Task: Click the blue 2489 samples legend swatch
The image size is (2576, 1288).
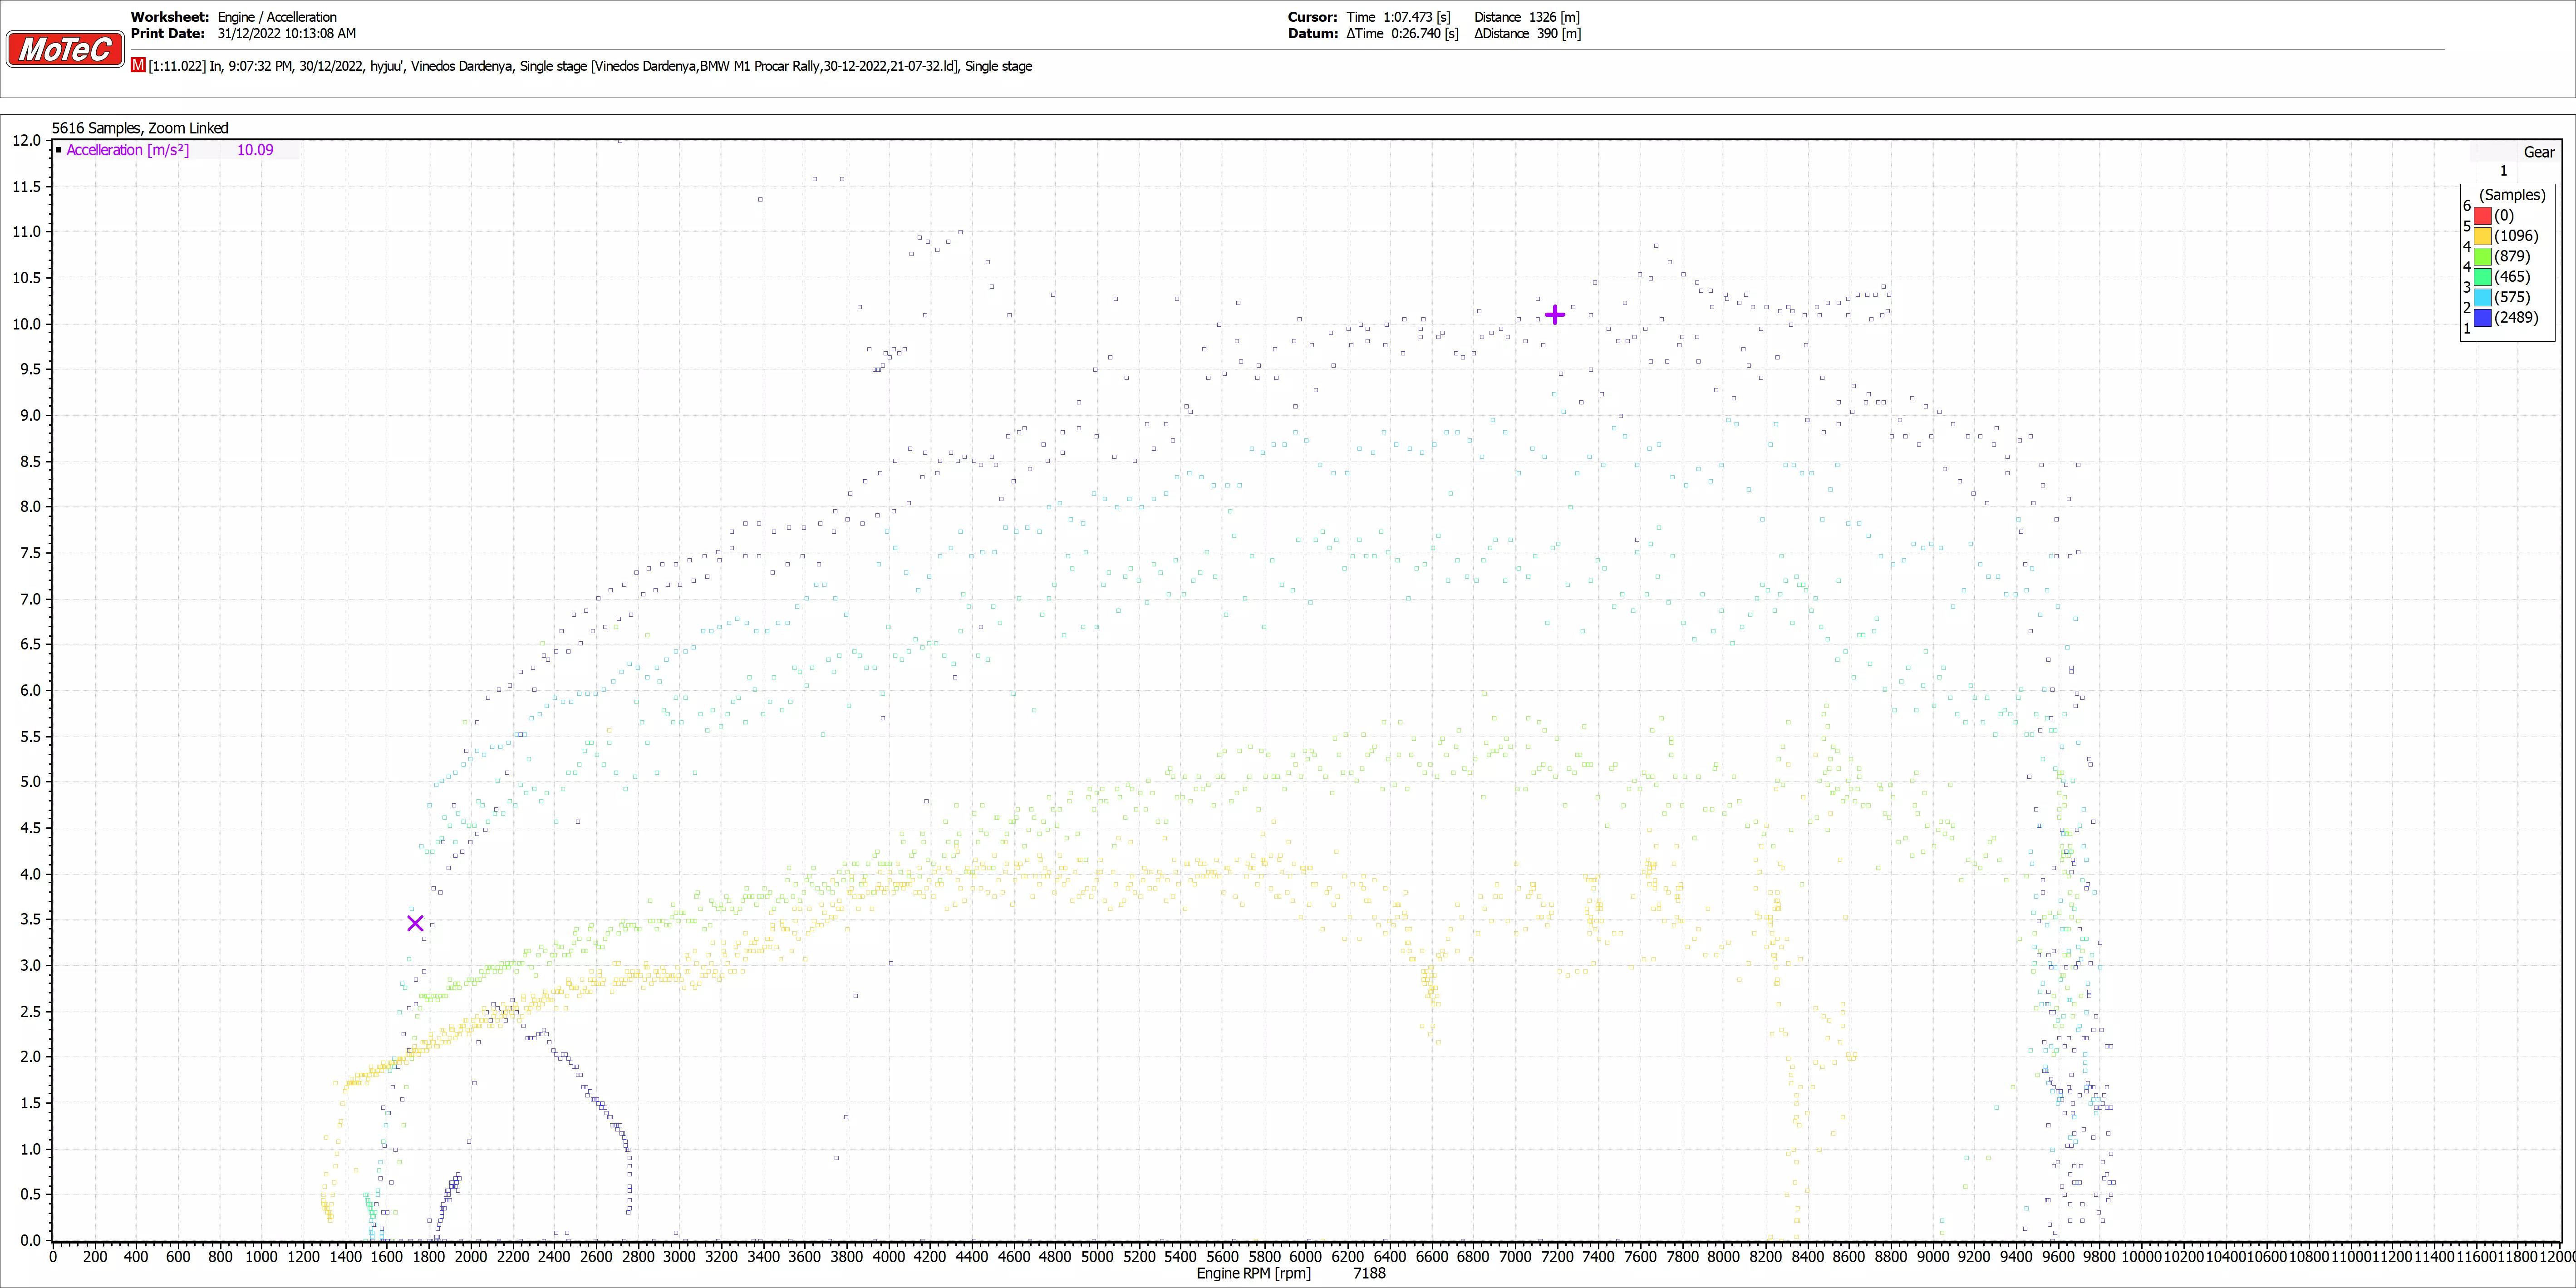Action: tap(2482, 318)
